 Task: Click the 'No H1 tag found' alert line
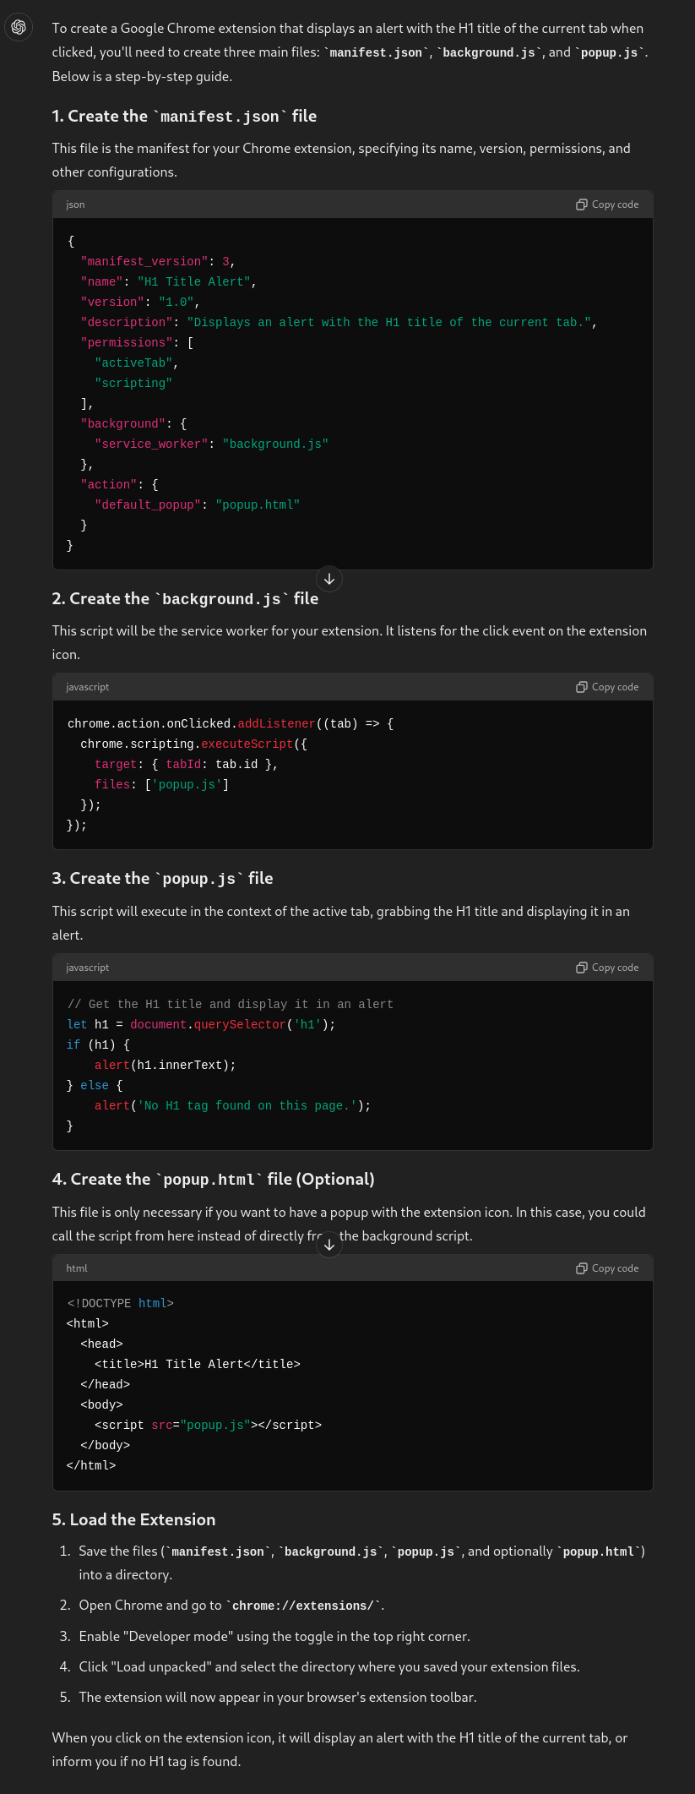(x=232, y=1105)
